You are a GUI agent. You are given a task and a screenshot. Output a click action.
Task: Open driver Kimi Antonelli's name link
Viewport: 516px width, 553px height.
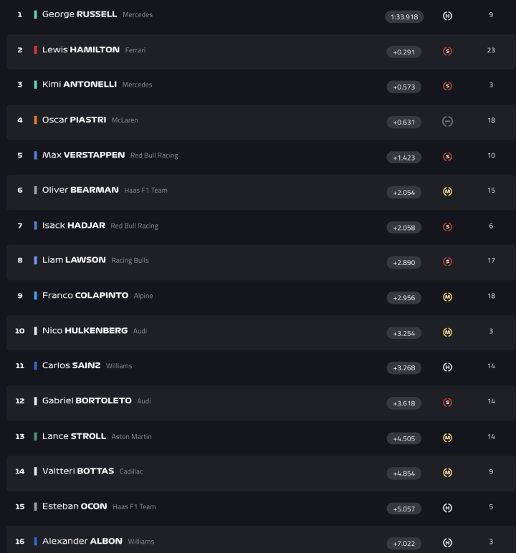click(79, 85)
